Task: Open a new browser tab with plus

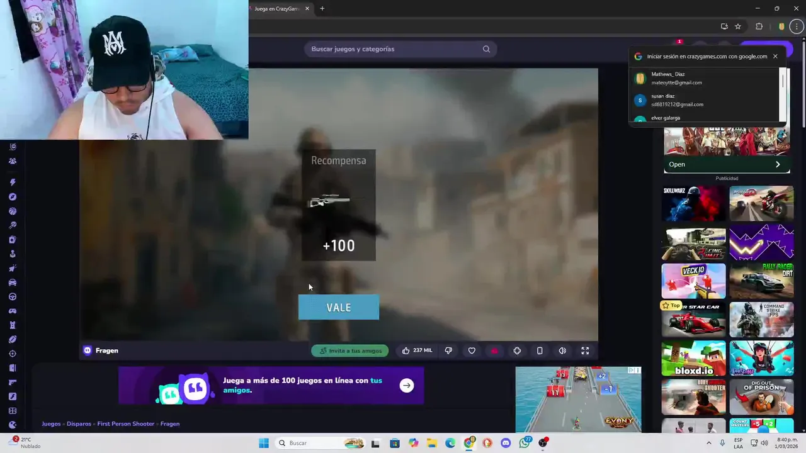Action: tap(322, 9)
